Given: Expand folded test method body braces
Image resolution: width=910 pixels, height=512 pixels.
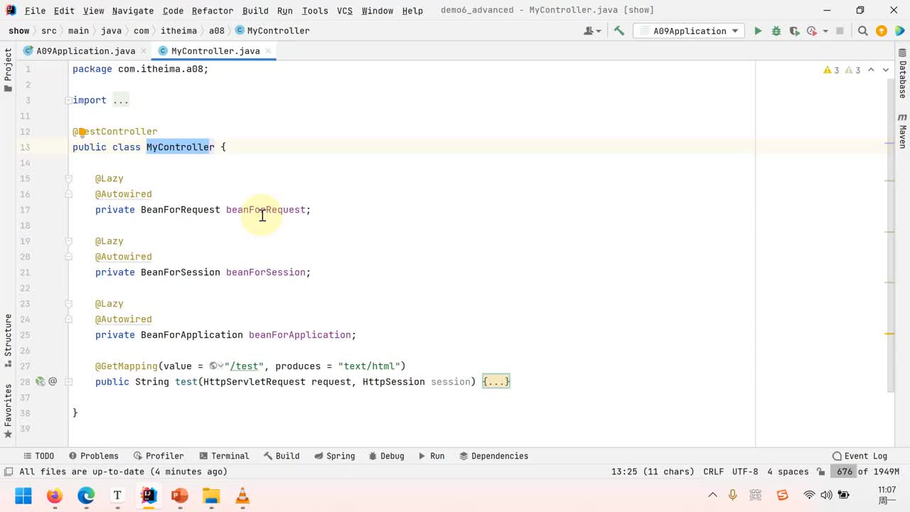Looking at the screenshot, I should tap(496, 382).
